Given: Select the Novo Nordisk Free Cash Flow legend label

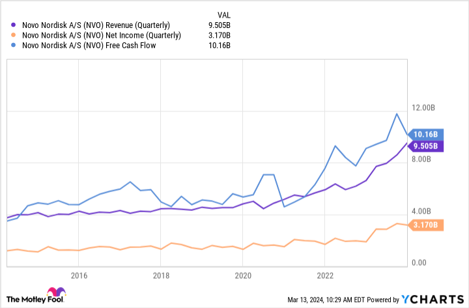Looking at the screenshot, I should pos(89,46).
